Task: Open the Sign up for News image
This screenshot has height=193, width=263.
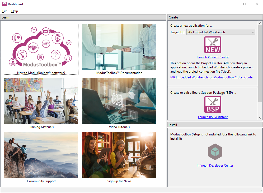Action: click(x=119, y=155)
